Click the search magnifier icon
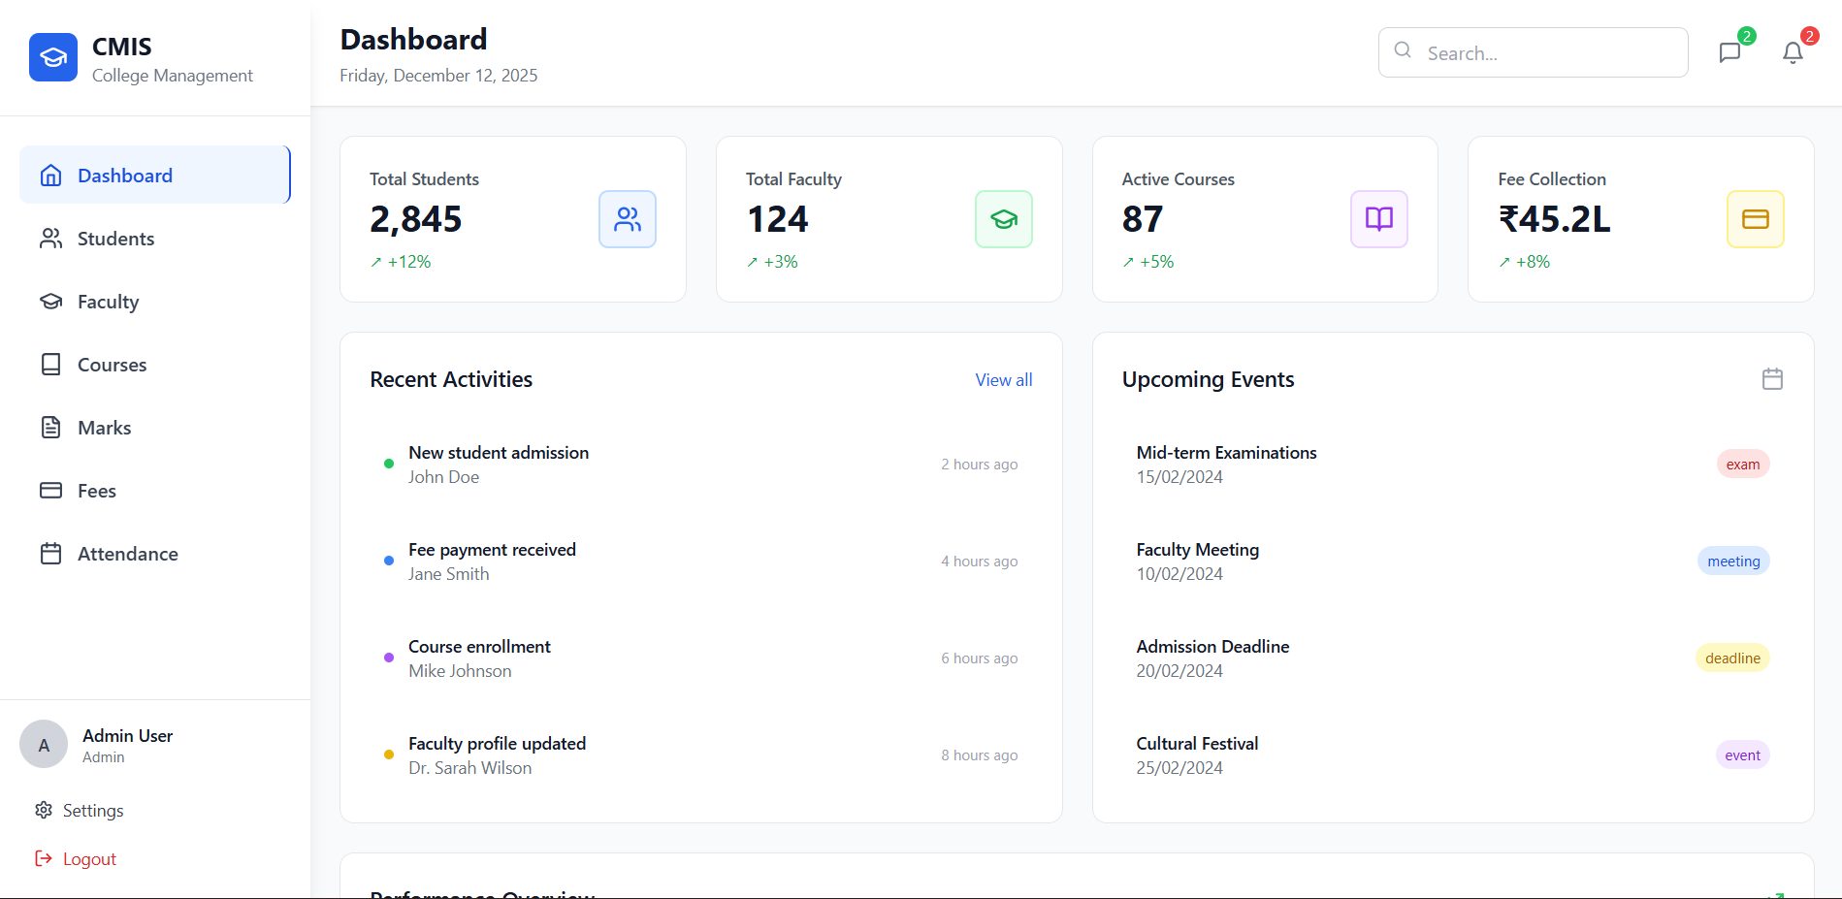This screenshot has width=1842, height=899. tap(1403, 50)
